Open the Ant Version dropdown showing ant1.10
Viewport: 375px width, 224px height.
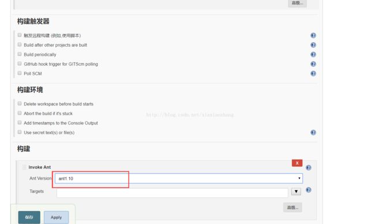[179, 179]
